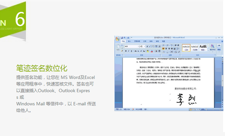
Task: Toggle Underline formatting in the font group
Action: [x=131, y=51]
